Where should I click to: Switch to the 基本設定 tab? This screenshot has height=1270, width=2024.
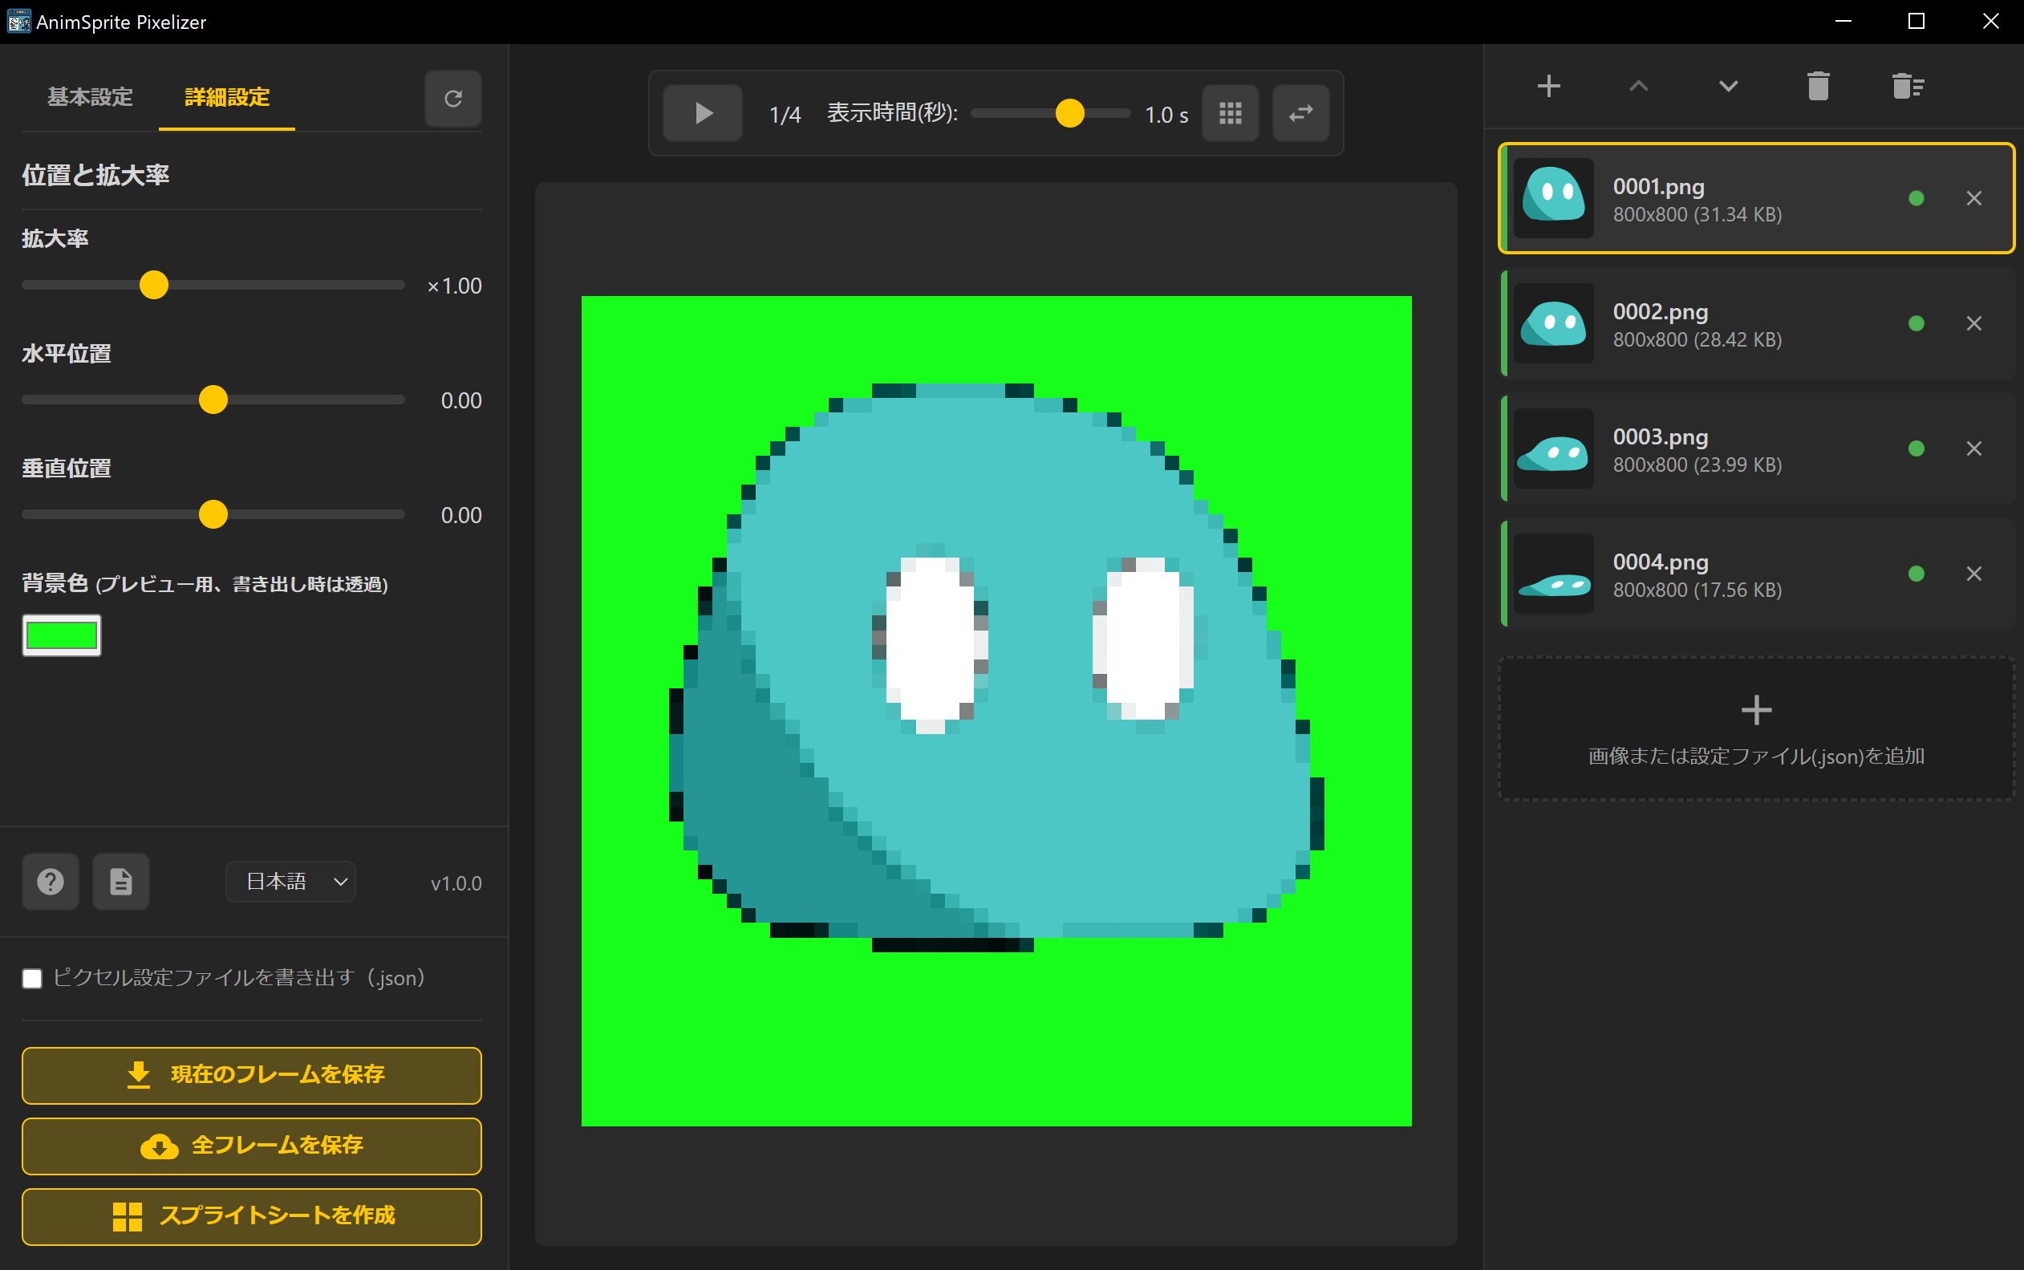coord(89,97)
